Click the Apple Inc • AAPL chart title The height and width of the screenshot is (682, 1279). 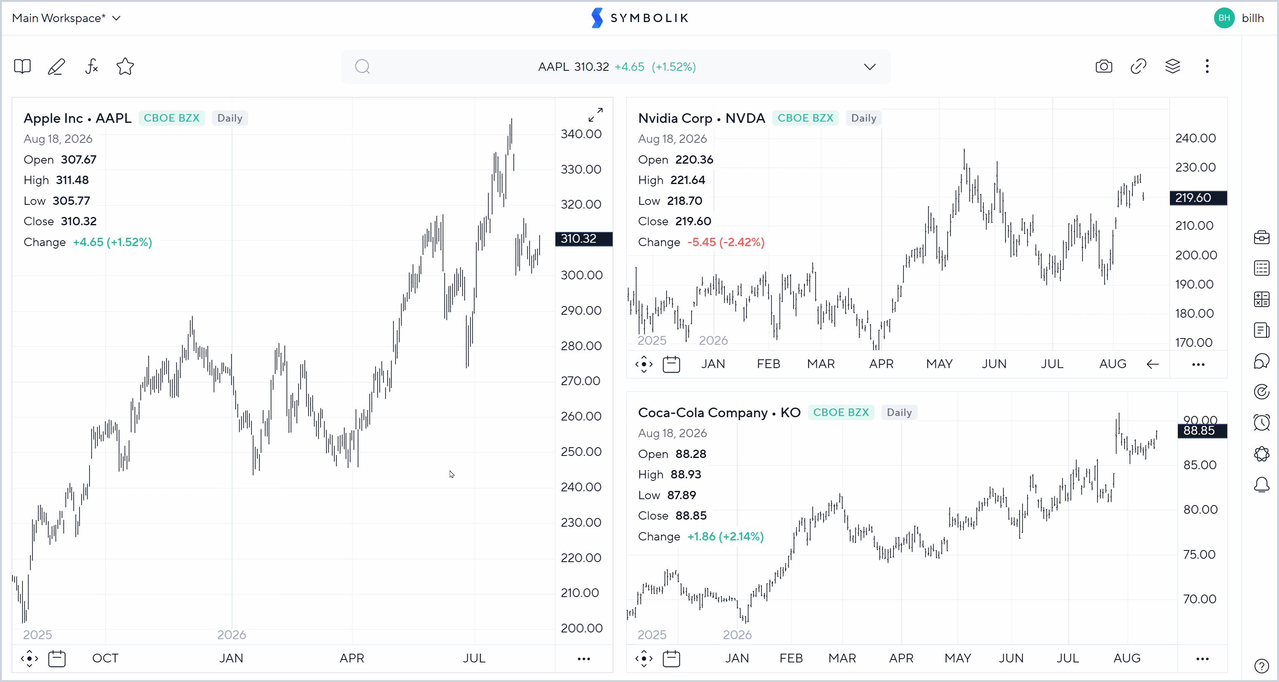pyautogui.click(x=77, y=118)
